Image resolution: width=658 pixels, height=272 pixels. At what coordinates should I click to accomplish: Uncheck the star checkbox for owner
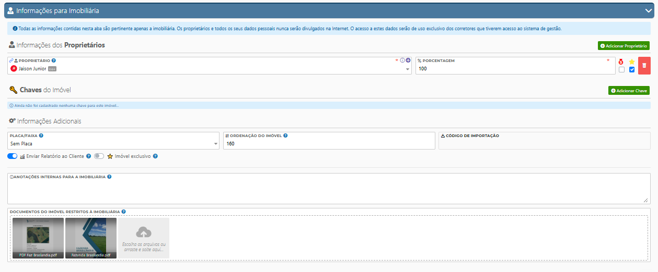click(x=632, y=70)
